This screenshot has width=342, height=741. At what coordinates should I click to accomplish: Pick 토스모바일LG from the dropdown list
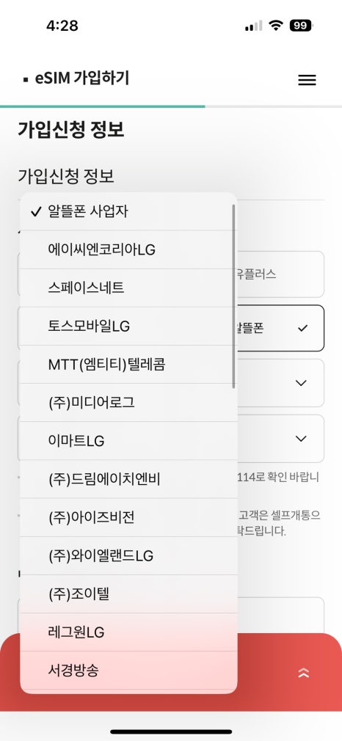pyautogui.click(x=128, y=326)
